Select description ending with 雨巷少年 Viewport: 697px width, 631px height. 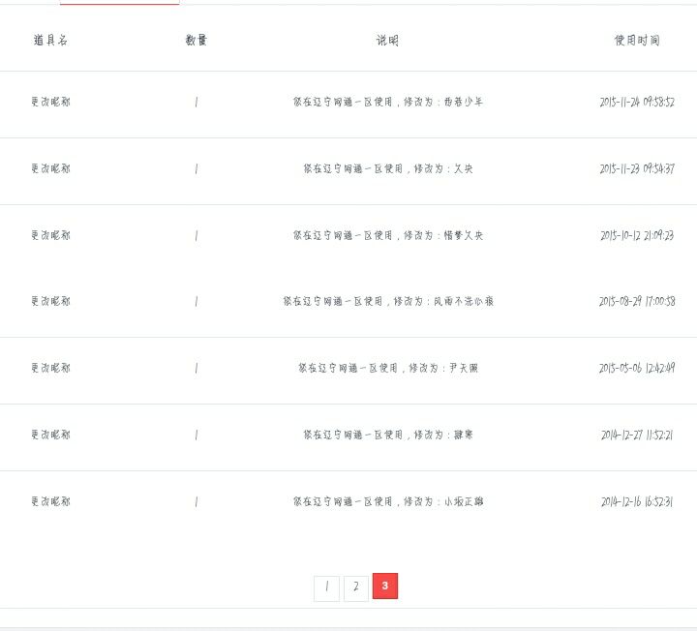point(388,102)
